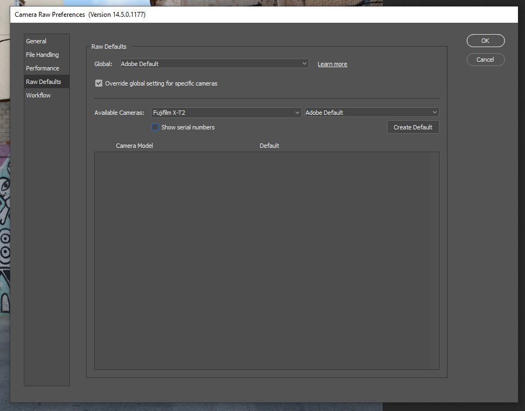Open the Available Cameras dropdown
525x411 pixels.
(226, 112)
